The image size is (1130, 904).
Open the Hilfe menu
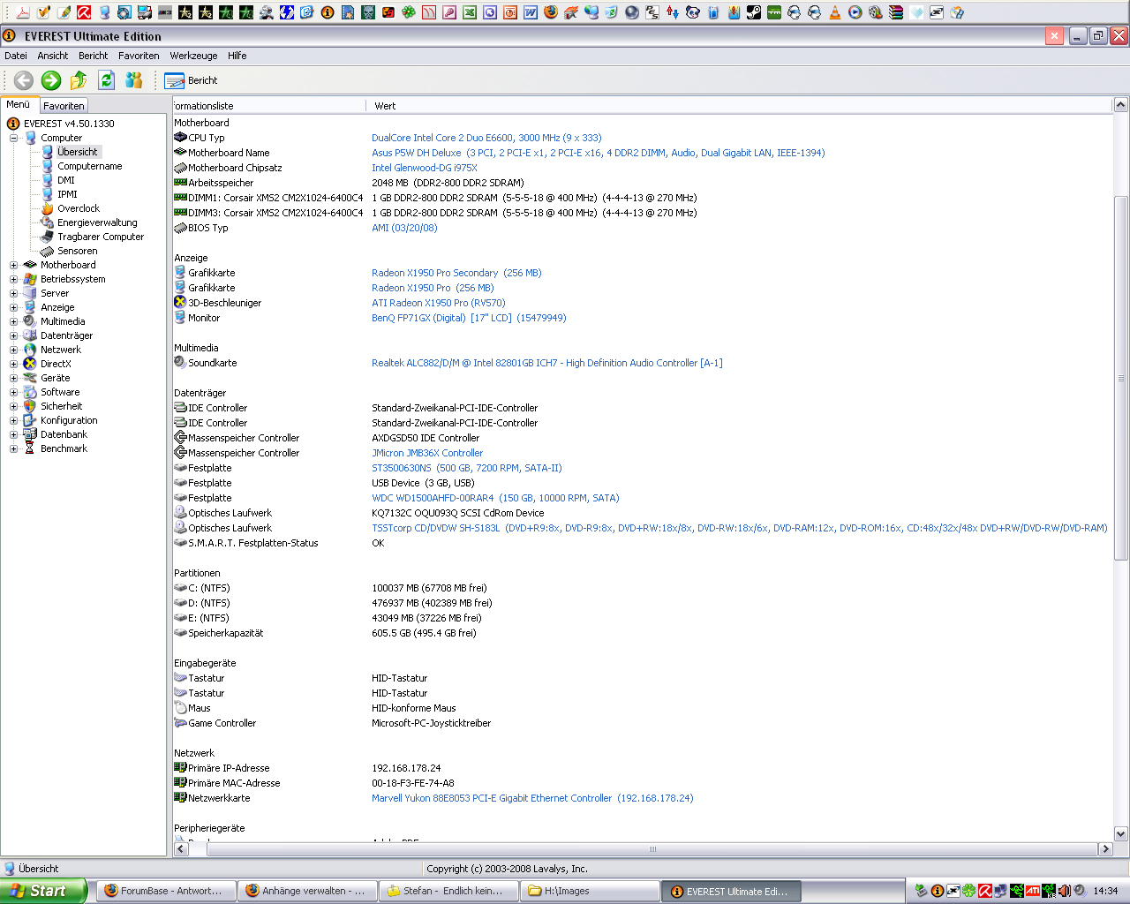coord(237,56)
